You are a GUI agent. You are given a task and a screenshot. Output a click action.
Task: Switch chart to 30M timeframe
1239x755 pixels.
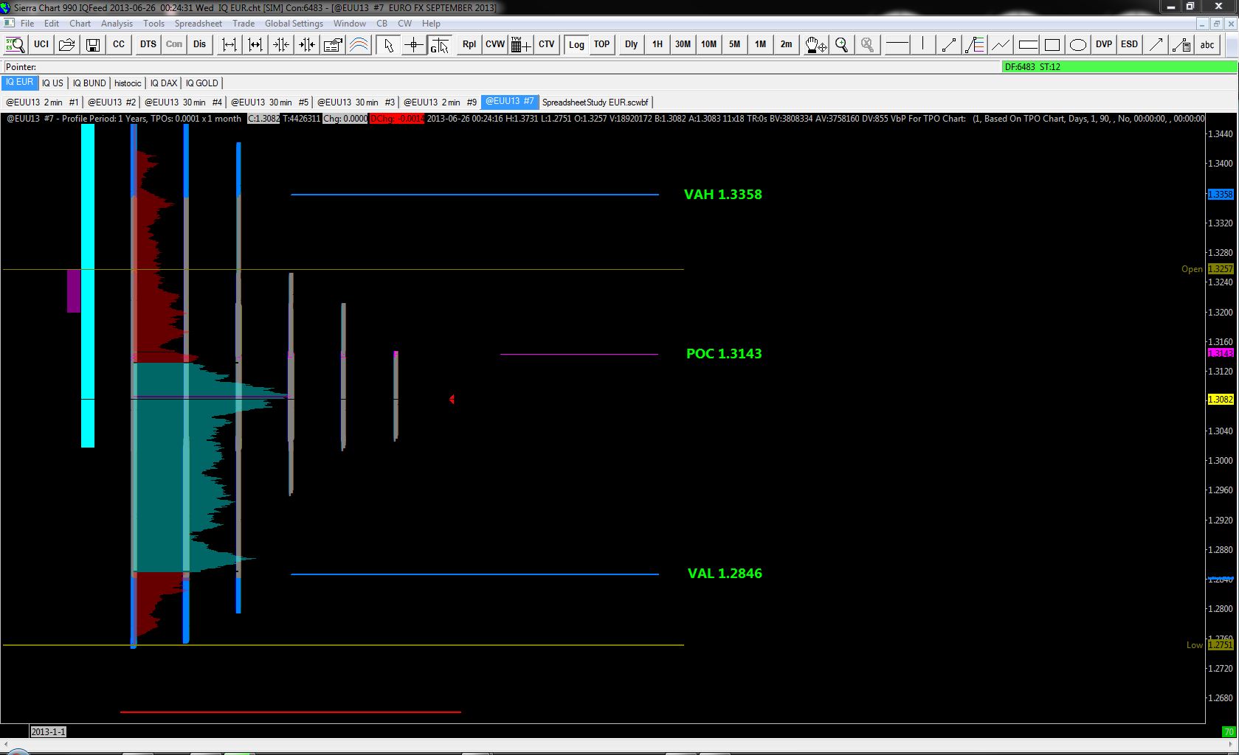683,44
